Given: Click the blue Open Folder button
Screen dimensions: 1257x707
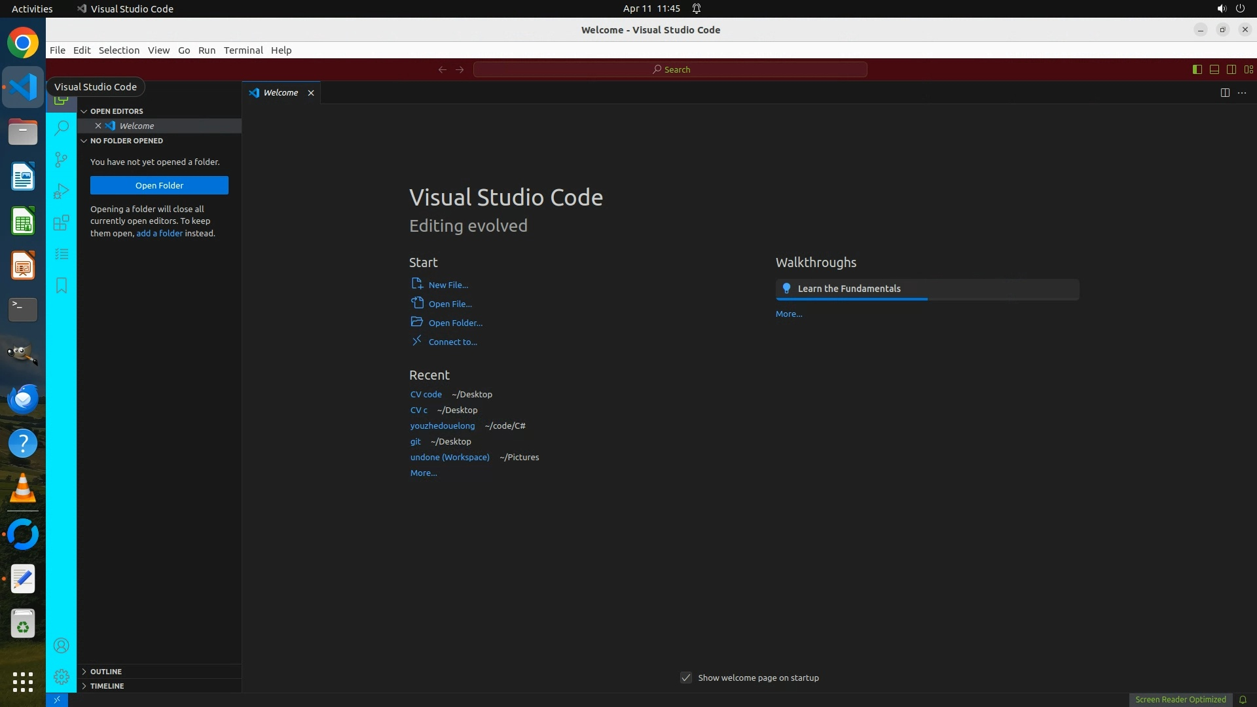Looking at the screenshot, I should [159, 185].
